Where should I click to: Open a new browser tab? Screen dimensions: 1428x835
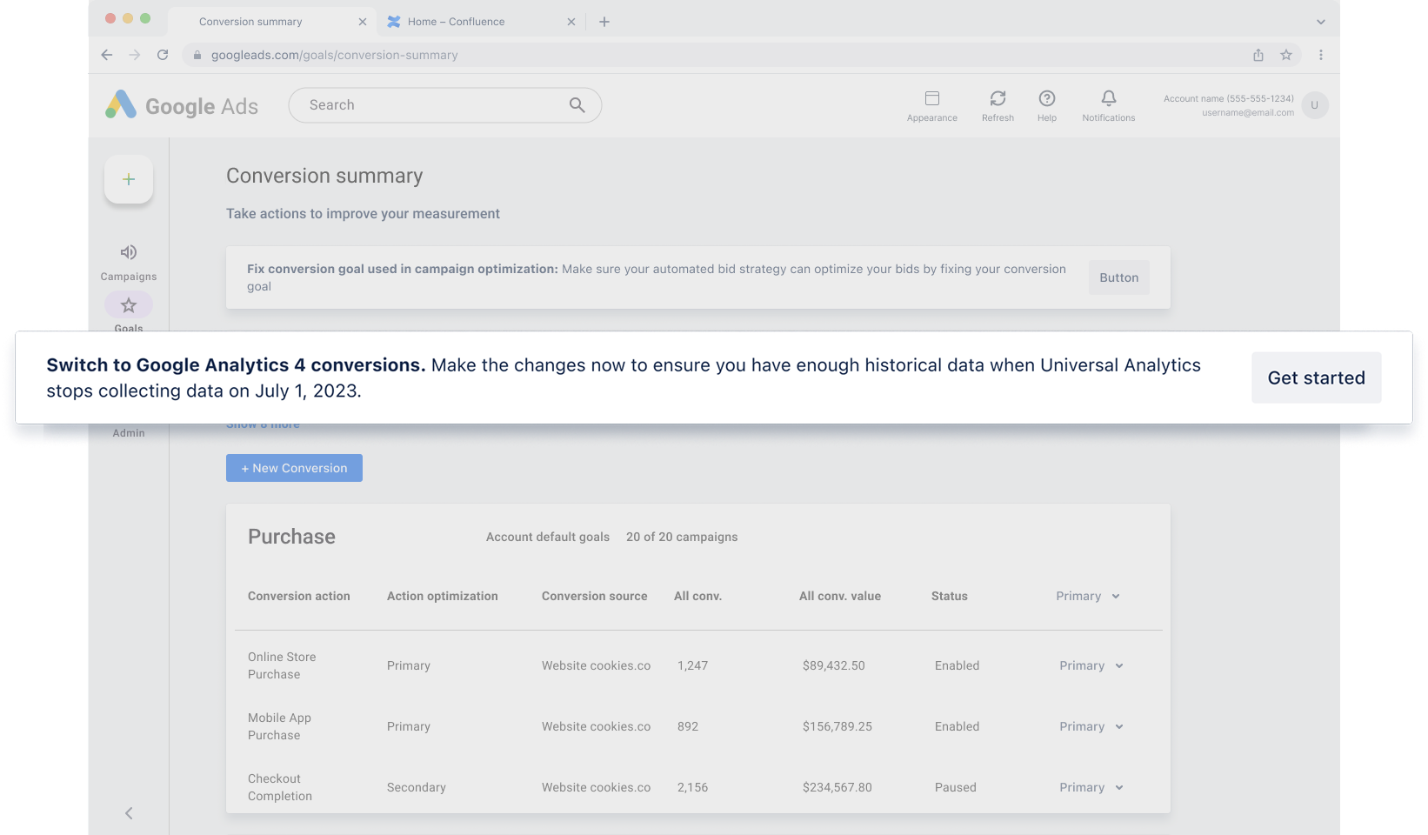[x=604, y=22]
